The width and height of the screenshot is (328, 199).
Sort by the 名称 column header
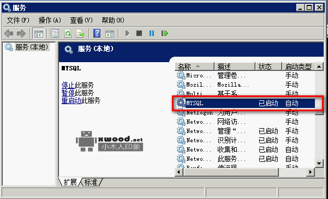[194, 67]
